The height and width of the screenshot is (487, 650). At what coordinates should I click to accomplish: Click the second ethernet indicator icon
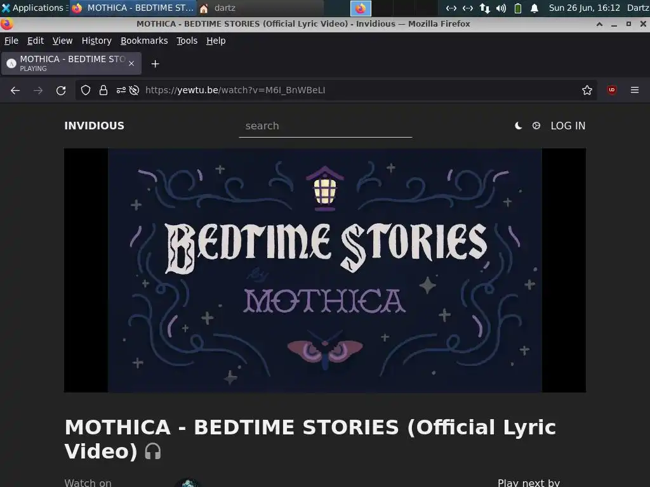[468, 8]
